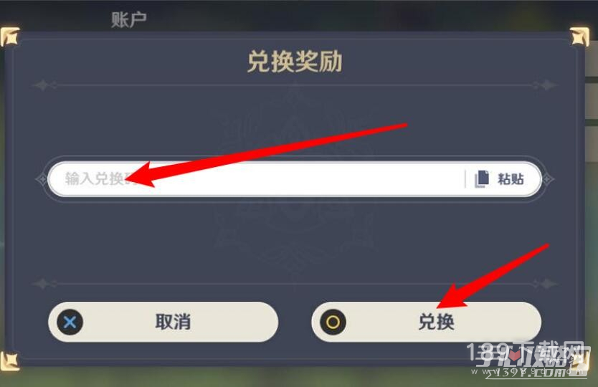Viewport: 598px width, 387px height.
Task: Click the golden bottom-left corner ornament
Action: pos(9,361)
